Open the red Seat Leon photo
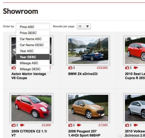Image resolution: width=145 pixels, height=138 pixels. point(135,51)
